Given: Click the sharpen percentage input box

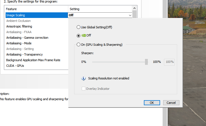Looking at the screenshot, I should pyautogui.click(x=169, y=62).
